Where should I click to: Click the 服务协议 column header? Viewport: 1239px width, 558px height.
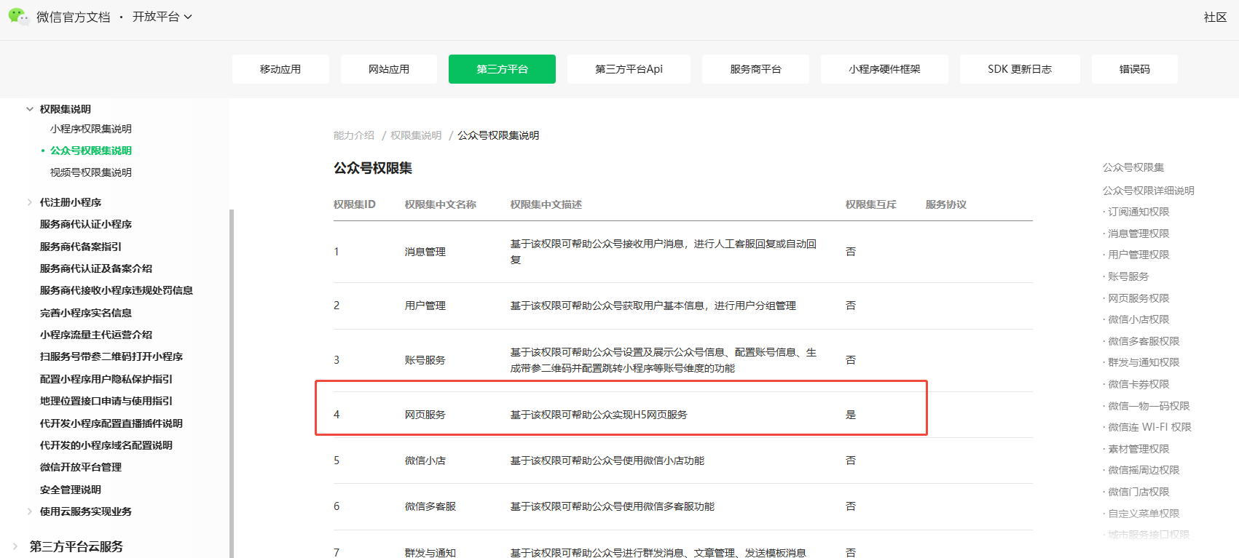(945, 204)
